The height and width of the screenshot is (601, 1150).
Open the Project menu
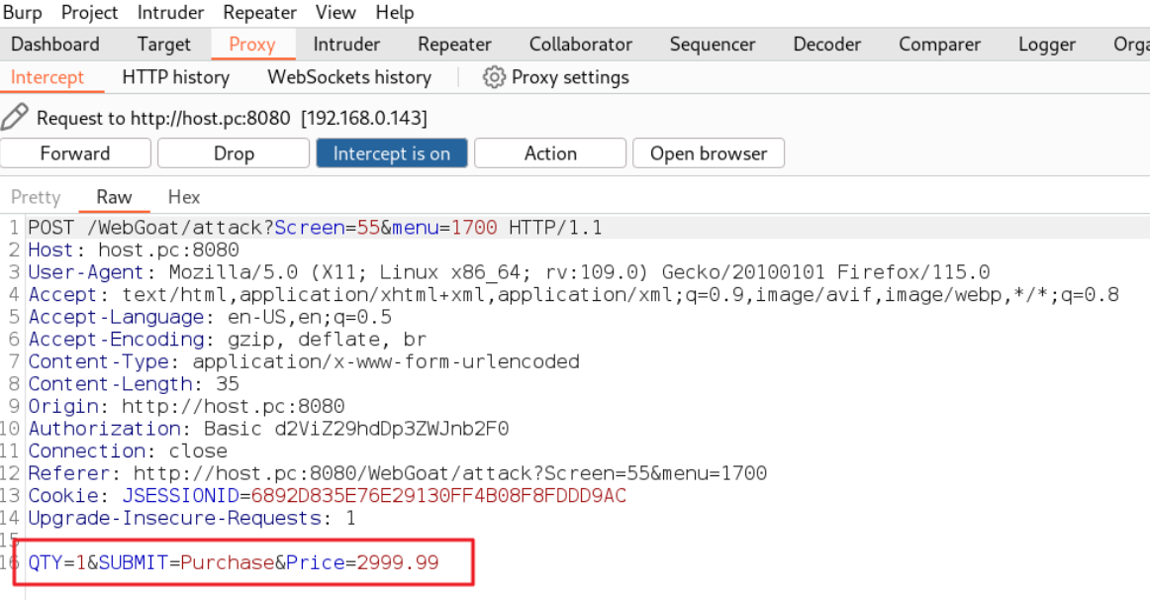89,13
